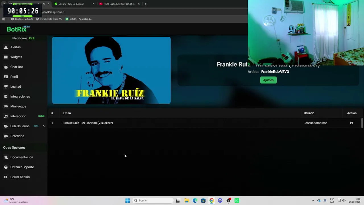Screen dimensions: 364x205
Task: Open FC Ultimate Team Web bookmark
Action: click(49, 19)
